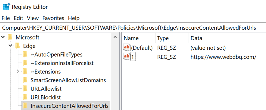The width and height of the screenshot is (266, 110).
Task: Click the (value not set) data cell
Action: [208, 48]
